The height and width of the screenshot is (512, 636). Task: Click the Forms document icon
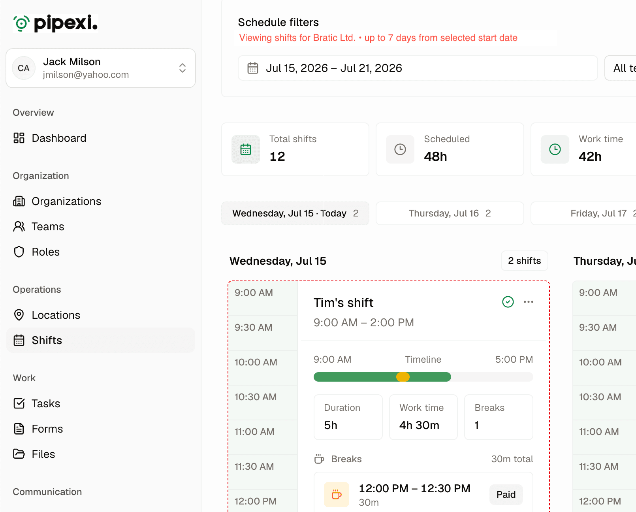(19, 429)
